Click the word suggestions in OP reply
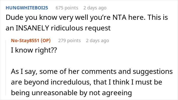178x100 pixels. [153, 72]
